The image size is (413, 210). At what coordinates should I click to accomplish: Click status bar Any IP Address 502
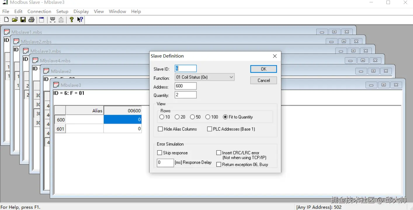coord(319,207)
